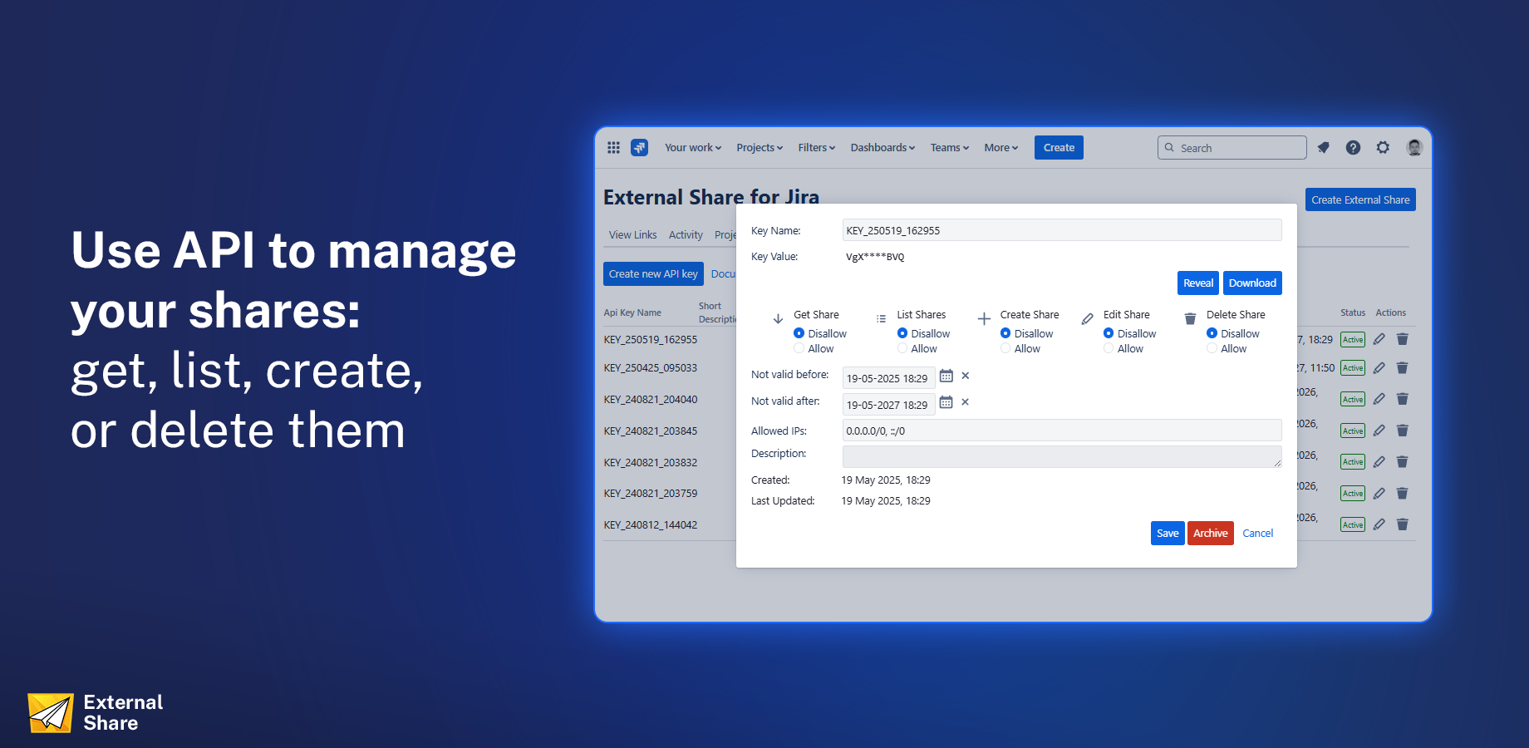1529x748 pixels.
Task: Cancel the API key dialog
Action: pyautogui.click(x=1257, y=534)
